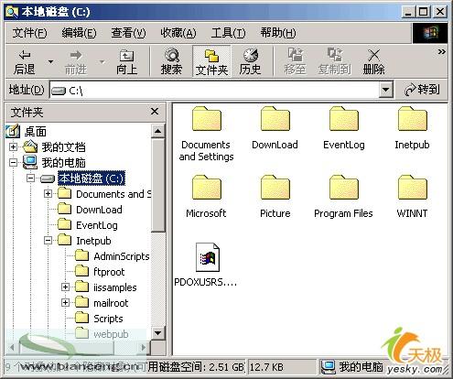This screenshot has width=453, height=379.
Task: Click the 前进 (Forward) toolbar button
Action: 76,62
